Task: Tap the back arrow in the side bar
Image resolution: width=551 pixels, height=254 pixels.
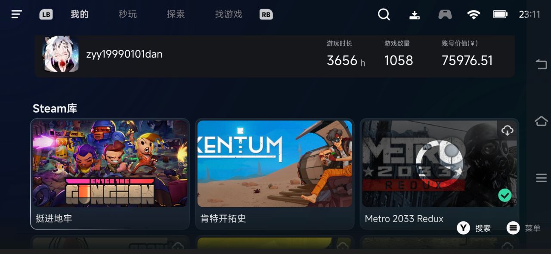Action: pyautogui.click(x=541, y=64)
